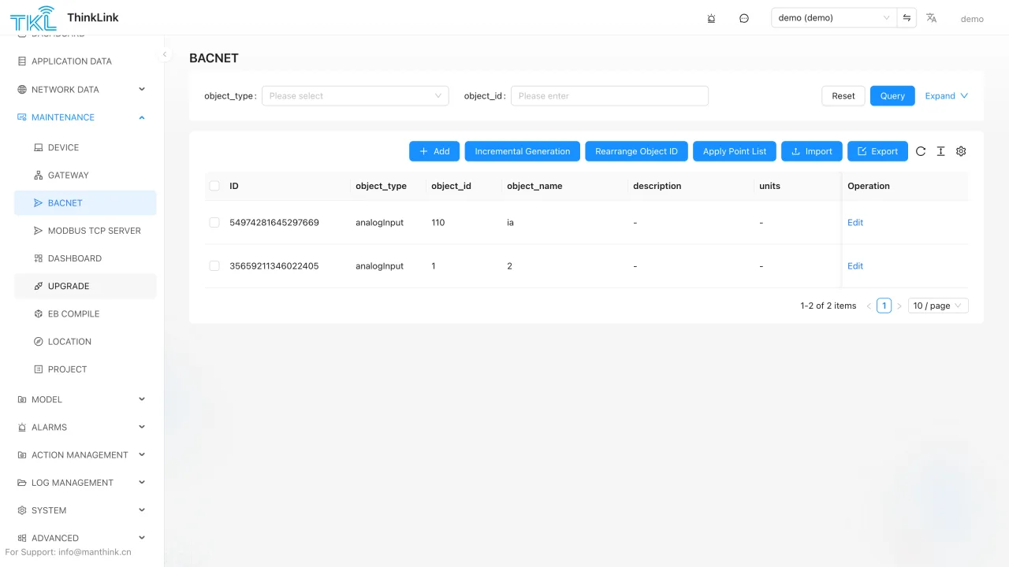Expand the Log Management menu chevron

(x=142, y=482)
